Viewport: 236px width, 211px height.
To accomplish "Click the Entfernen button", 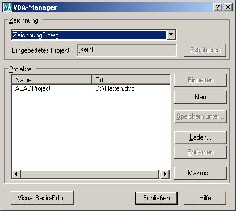I will (x=200, y=152).
